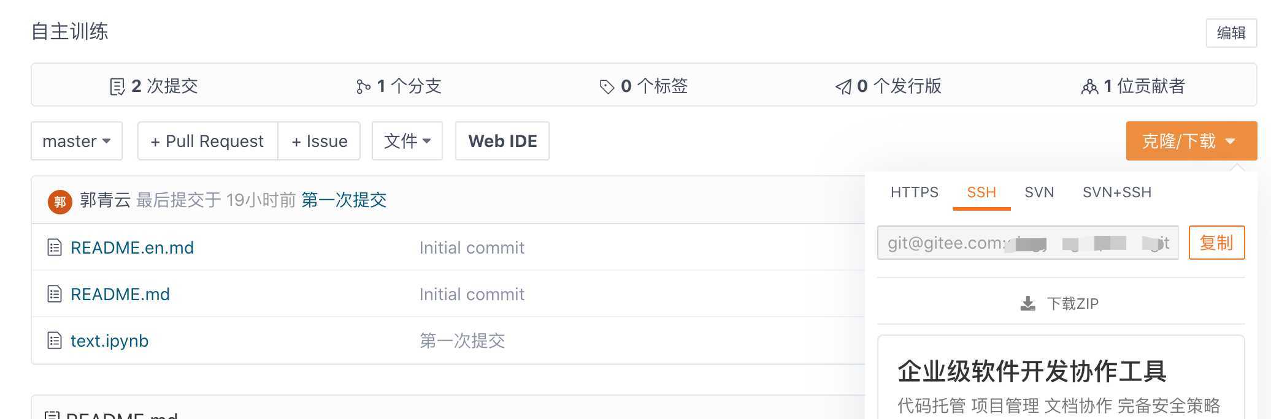This screenshot has height=419, width=1271.
Task: Click the tag icon beside 0 个标签
Action: 607,87
